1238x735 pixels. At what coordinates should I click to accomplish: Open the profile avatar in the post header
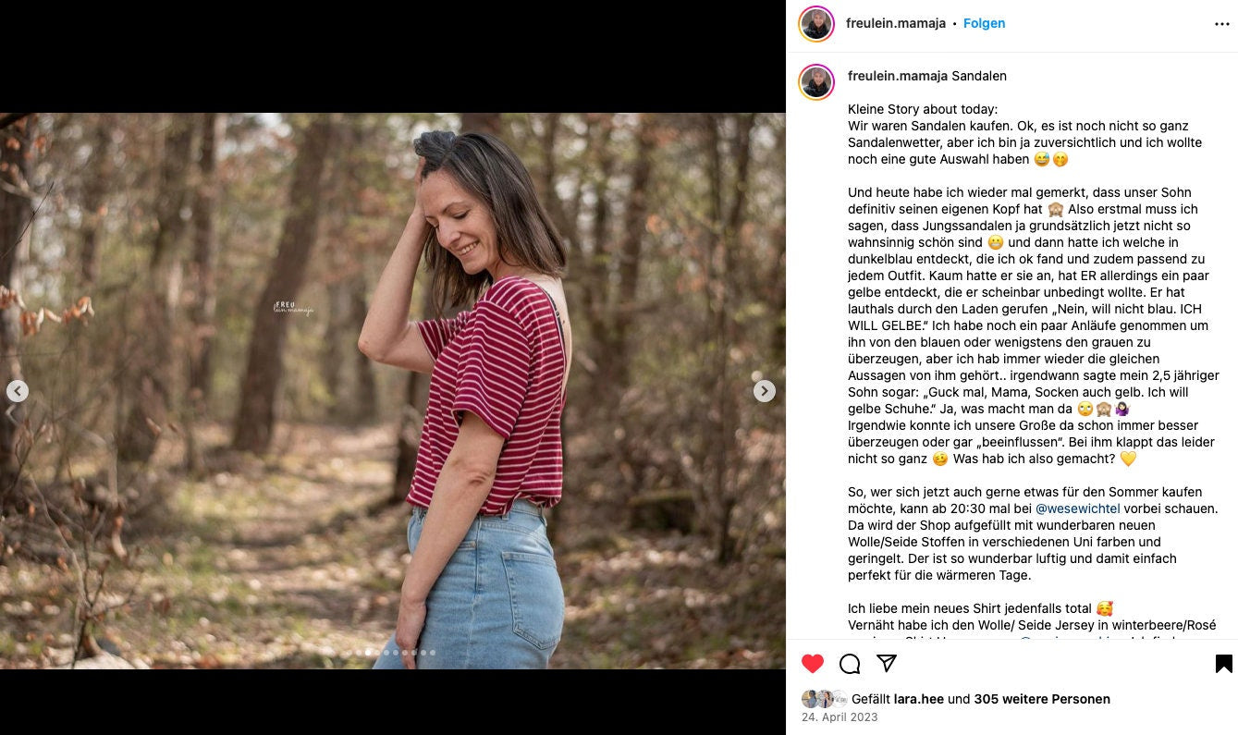(816, 24)
